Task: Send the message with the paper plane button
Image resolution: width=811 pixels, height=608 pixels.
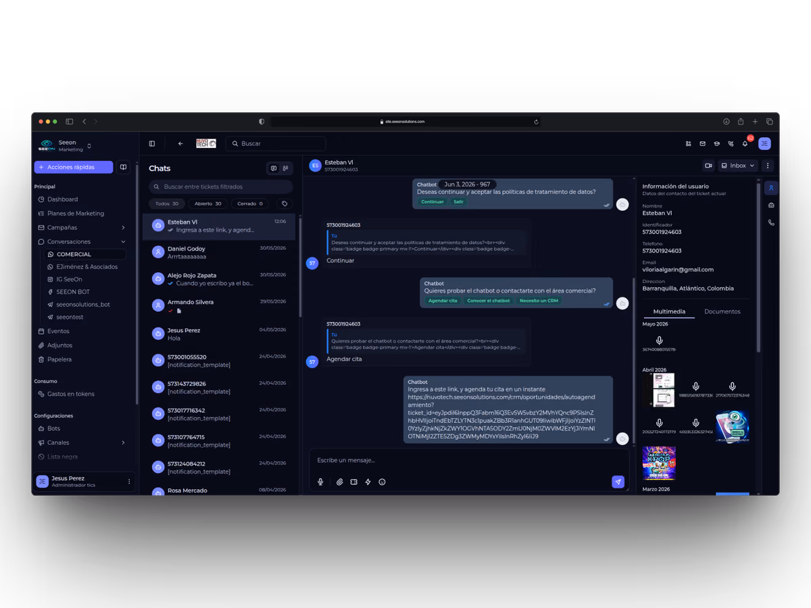Action: [618, 482]
